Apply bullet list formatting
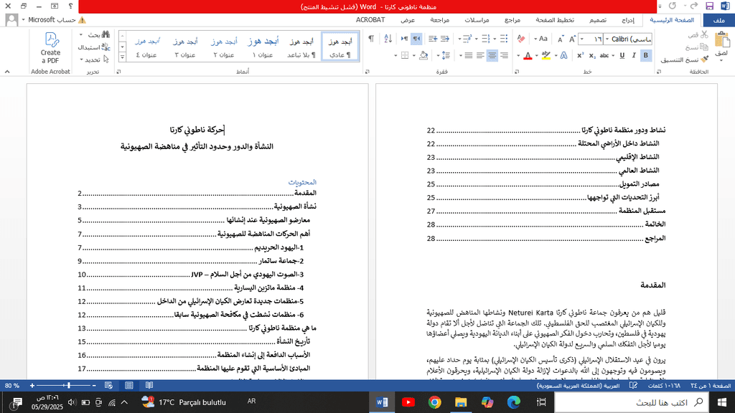The height and width of the screenshot is (413, 735). [504, 39]
